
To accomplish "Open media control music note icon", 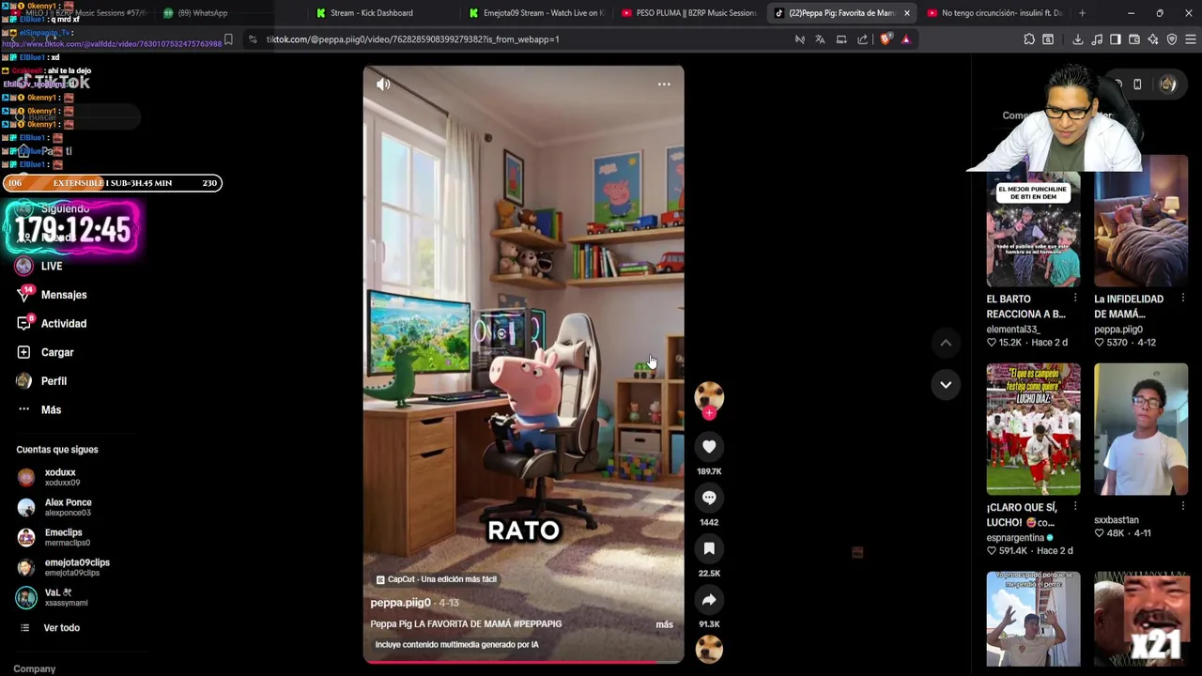I will coord(1097,39).
